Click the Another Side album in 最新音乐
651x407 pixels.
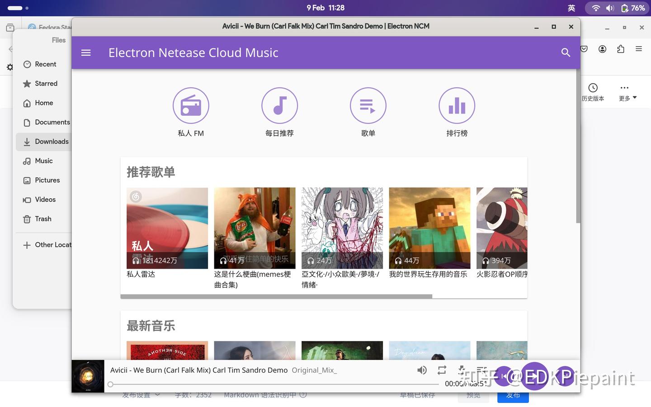click(167, 350)
